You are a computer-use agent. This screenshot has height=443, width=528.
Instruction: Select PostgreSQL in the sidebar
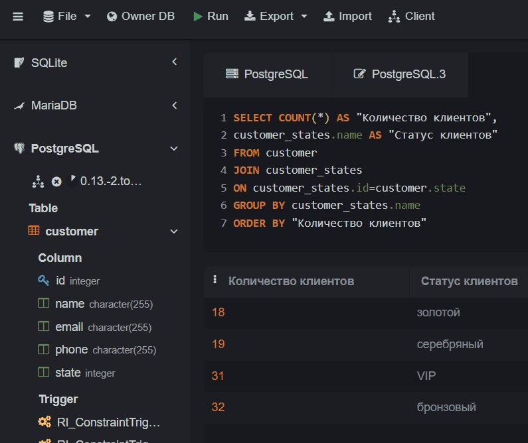point(64,149)
